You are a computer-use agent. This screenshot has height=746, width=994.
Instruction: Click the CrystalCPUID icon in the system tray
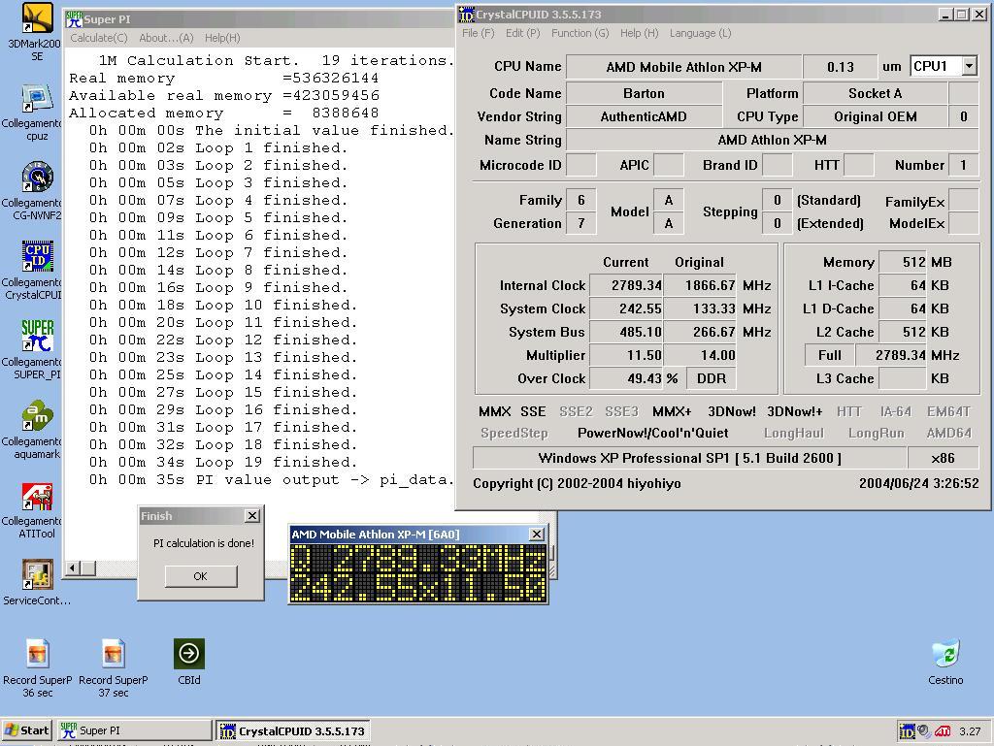[x=907, y=731]
